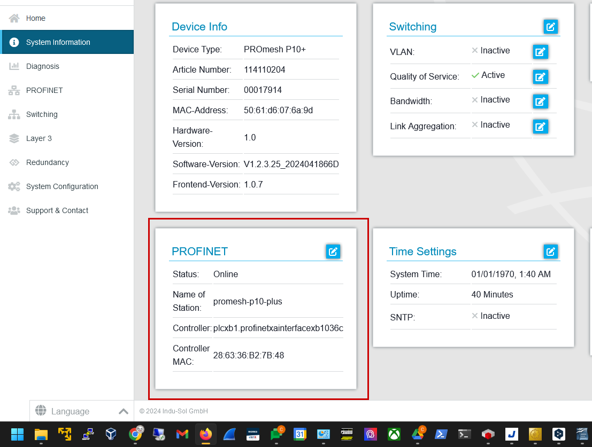592x447 pixels.
Task: Open Google Chrome from the taskbar
Action: tap(135, 434)
